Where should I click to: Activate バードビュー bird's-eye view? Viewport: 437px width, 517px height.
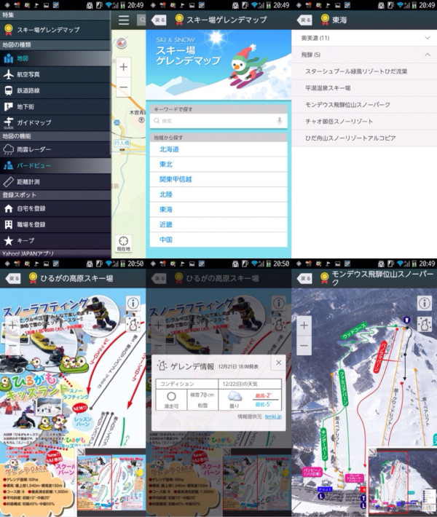[x=55, y=165]
